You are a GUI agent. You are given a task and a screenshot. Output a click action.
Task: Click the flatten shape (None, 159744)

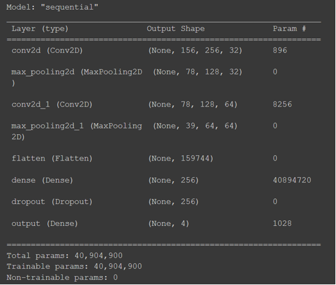[x=181, y=159]
